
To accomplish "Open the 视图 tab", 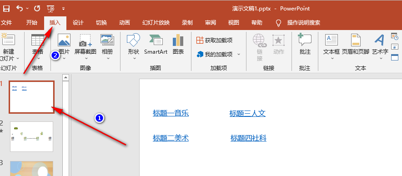I will click(234, 23).
